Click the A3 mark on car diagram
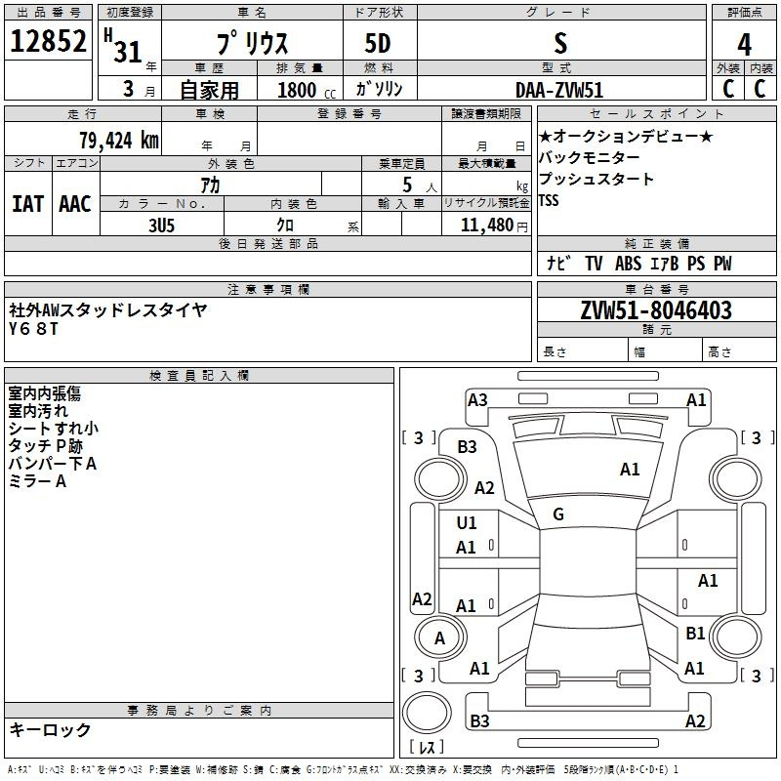The width and height of the screenshot is (781, 781). [477, 400]
